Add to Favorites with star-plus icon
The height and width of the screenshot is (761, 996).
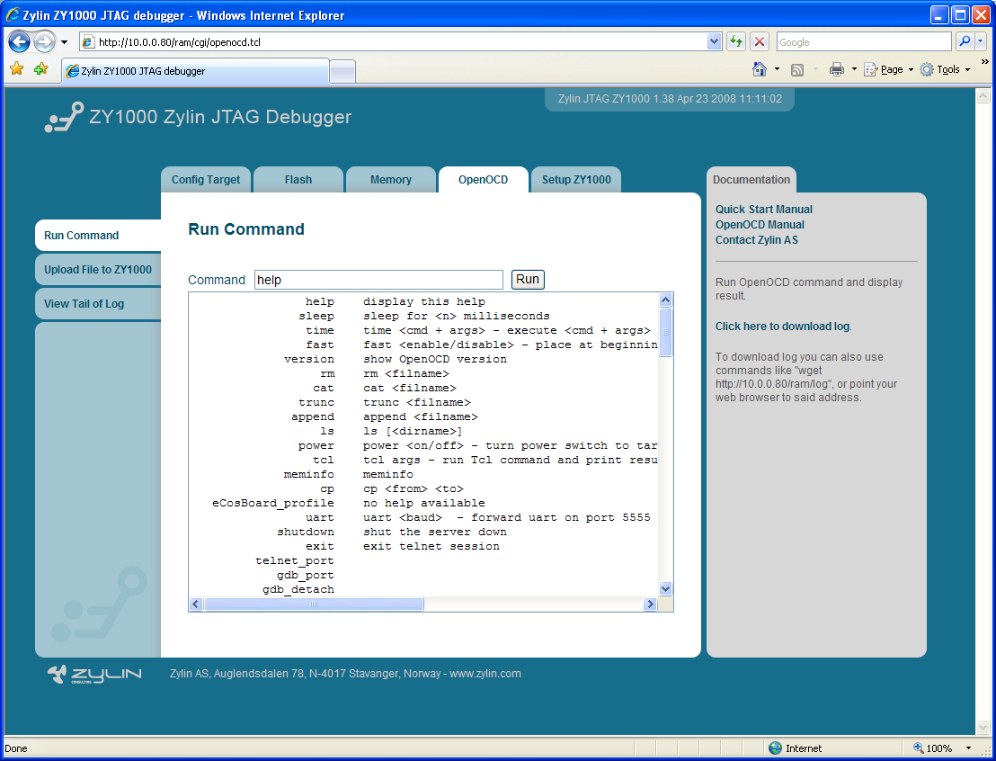[x=40, y=68]
